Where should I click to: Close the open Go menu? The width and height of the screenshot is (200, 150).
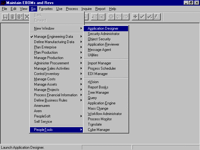(33, 9)
